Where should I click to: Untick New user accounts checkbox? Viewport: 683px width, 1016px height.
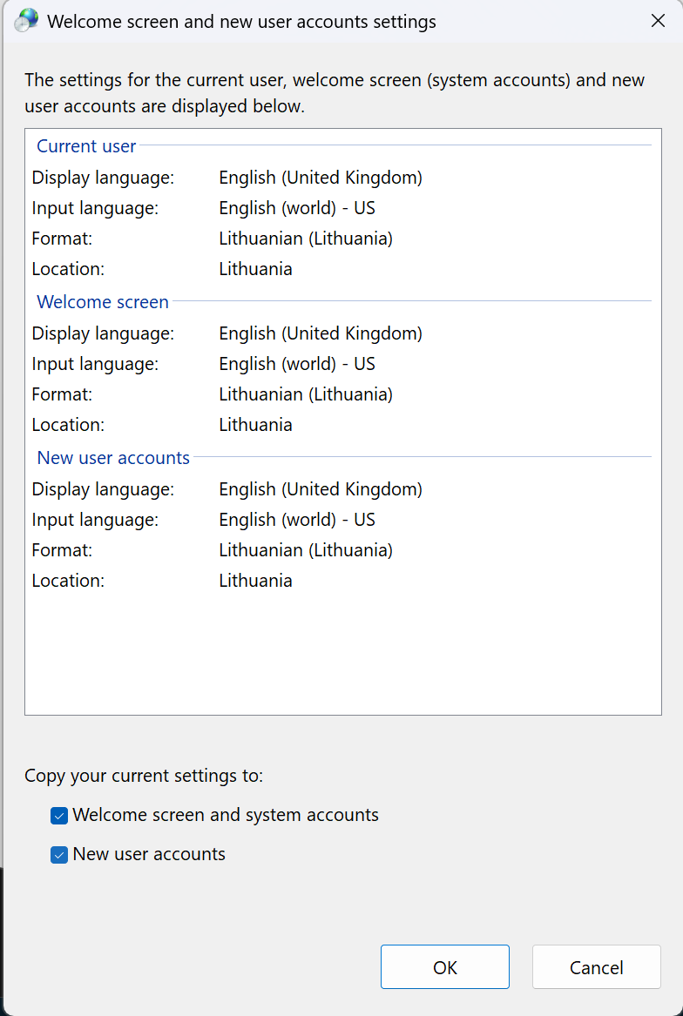(59, 855)
